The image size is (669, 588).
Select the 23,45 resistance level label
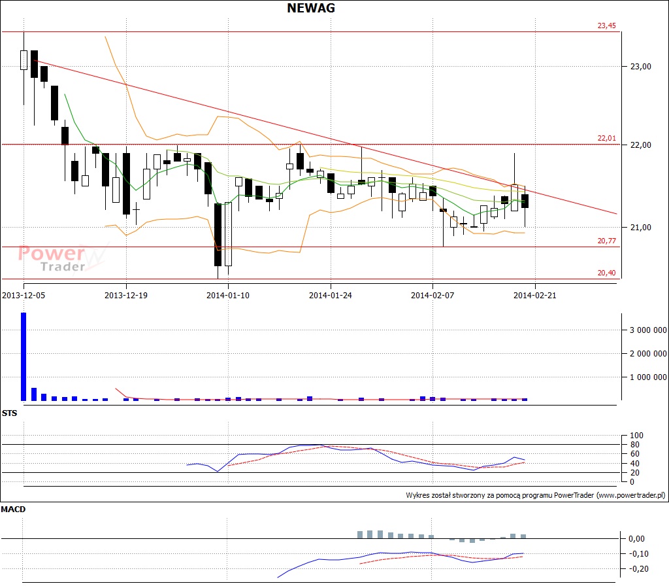(606, 26)
